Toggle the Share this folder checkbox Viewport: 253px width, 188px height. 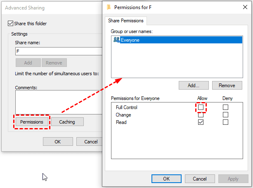[x=11, y=24]
